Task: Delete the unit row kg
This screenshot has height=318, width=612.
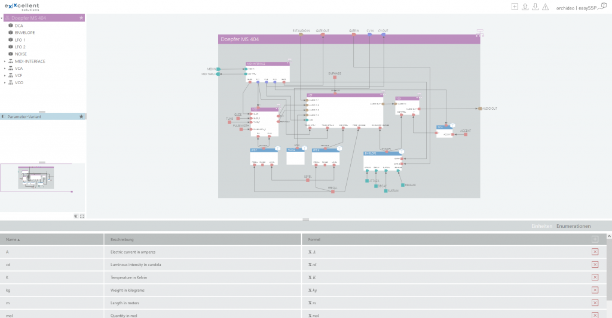Action: (x=595, y=290)
